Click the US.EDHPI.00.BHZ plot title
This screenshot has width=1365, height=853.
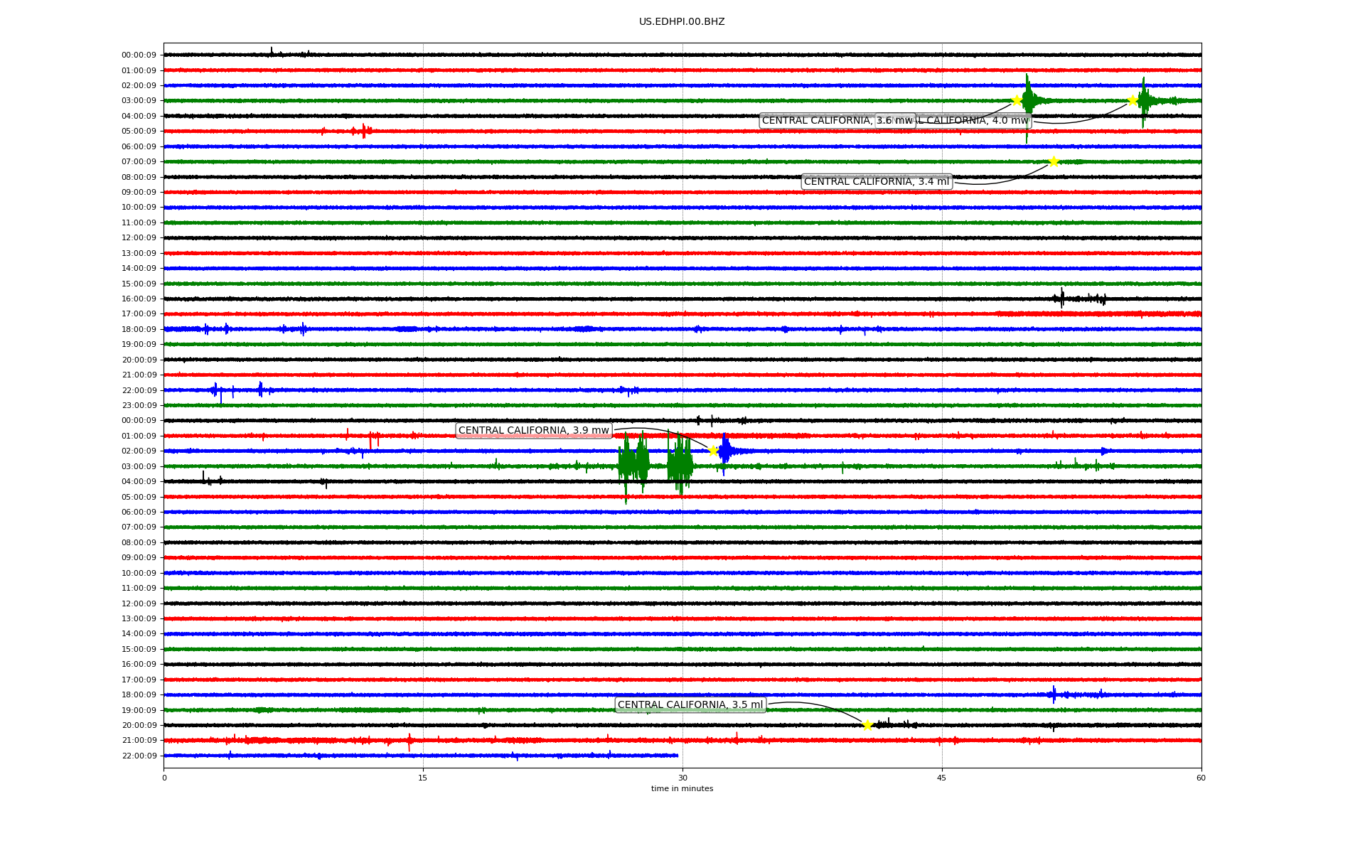click(682, 22)
